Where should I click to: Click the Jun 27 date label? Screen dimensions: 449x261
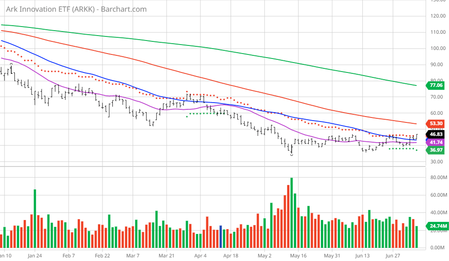(x=393, y=256)
